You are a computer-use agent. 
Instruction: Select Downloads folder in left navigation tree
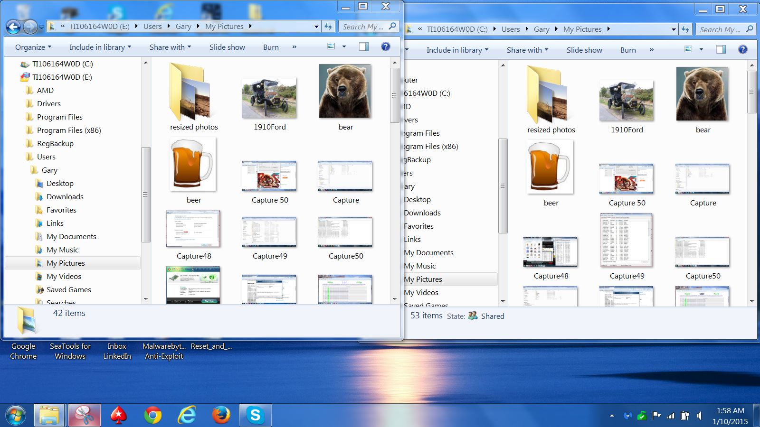coord(65,196)
